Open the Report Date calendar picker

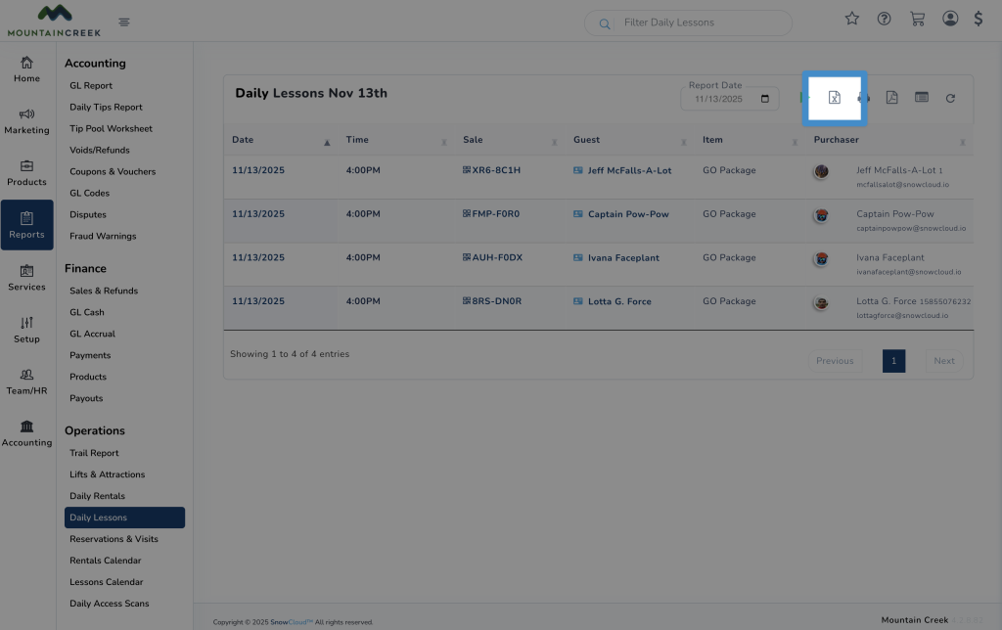pos(764,99)
